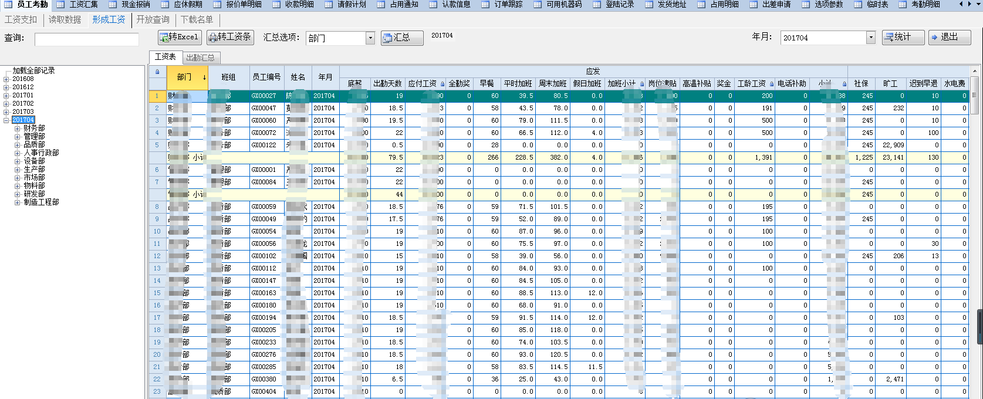
Task: Click the 转Excel export icon button
Action: (180, 38)
